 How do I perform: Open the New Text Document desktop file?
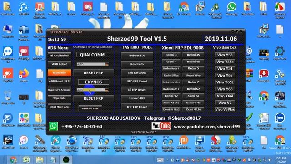[x=104, y=10]
